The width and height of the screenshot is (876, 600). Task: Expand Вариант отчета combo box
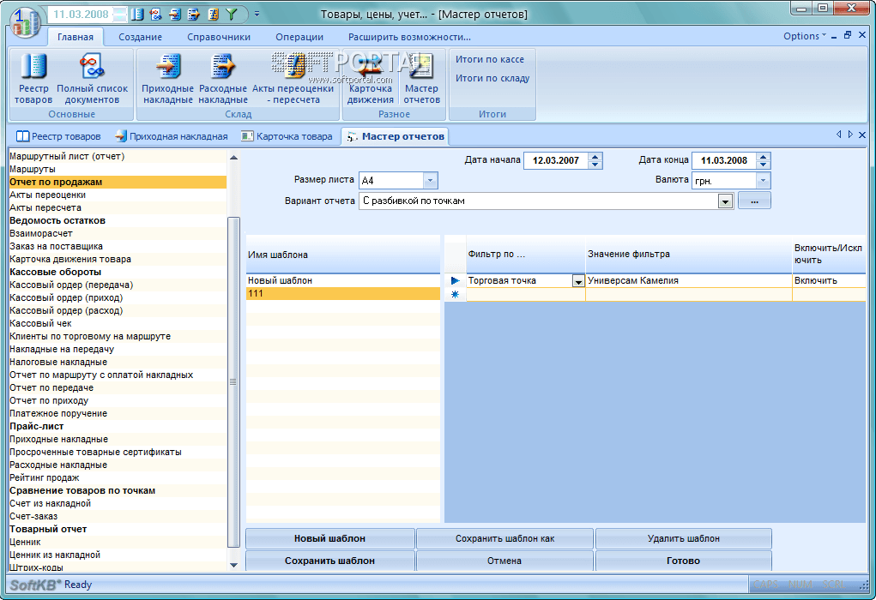pos(725,201)
